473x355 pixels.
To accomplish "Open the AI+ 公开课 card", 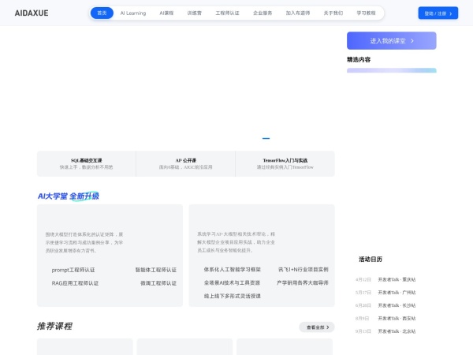I will tap(185, 163).
